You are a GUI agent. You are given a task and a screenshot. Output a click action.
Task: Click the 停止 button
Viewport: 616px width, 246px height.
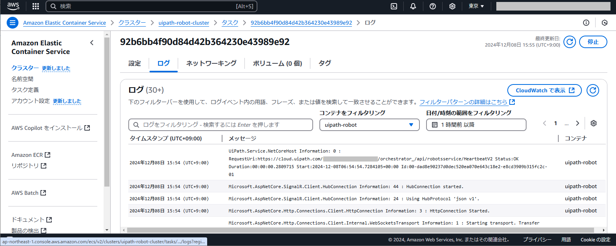click(593, 42)
